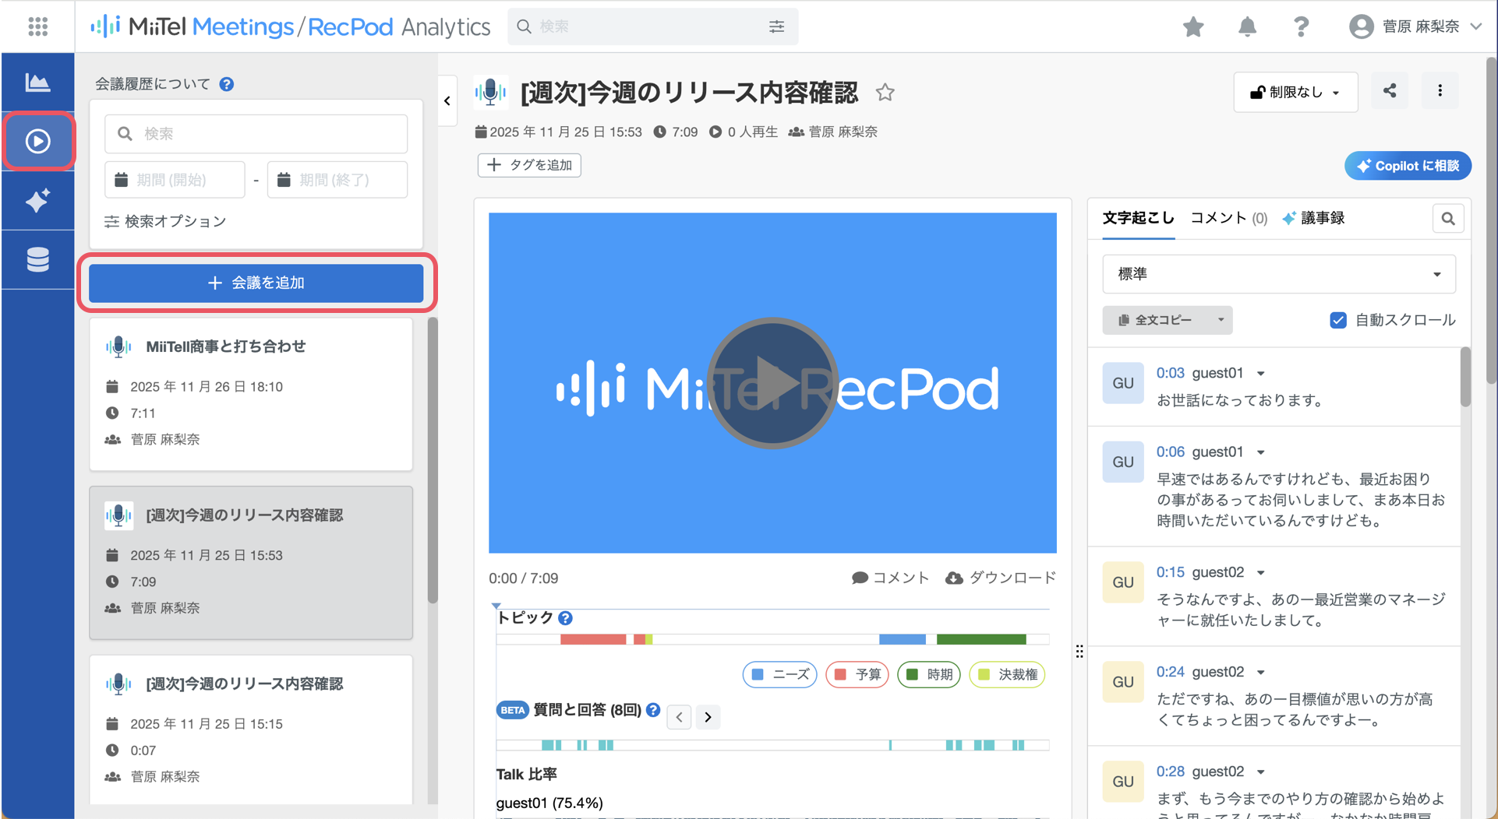Search within the transcript magnifier
The height and width of the screenshot is (819, 1498).
pyautogui.click(x=1447, y=219)
